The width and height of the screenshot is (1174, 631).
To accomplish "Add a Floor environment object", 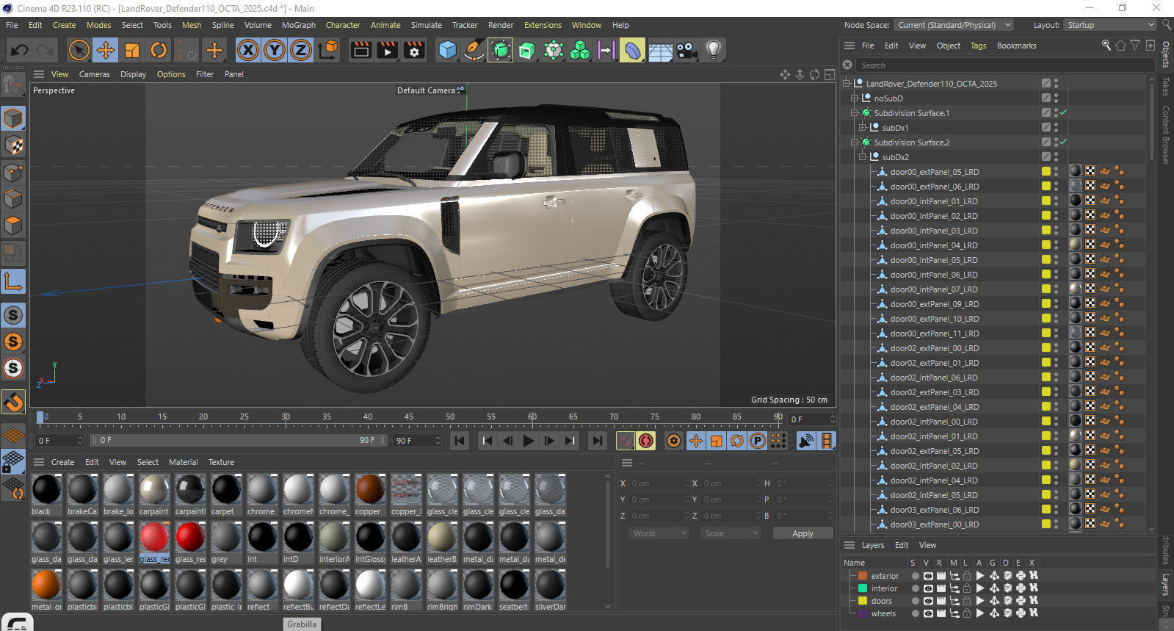I will pos(660,50).
